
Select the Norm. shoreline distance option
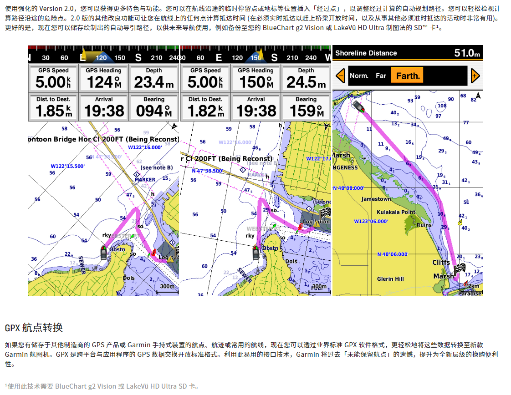point(359,76)
